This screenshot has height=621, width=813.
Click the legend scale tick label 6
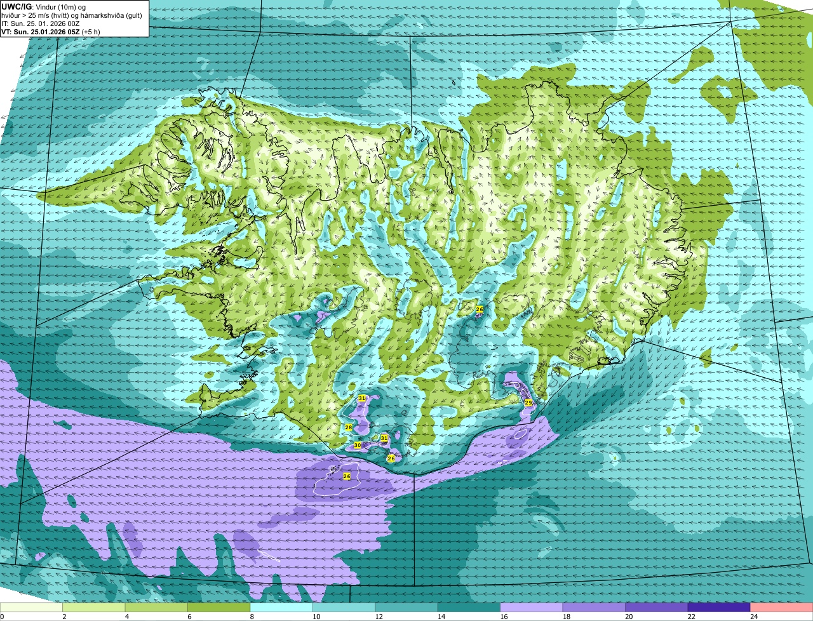click(x=189, y=617)
